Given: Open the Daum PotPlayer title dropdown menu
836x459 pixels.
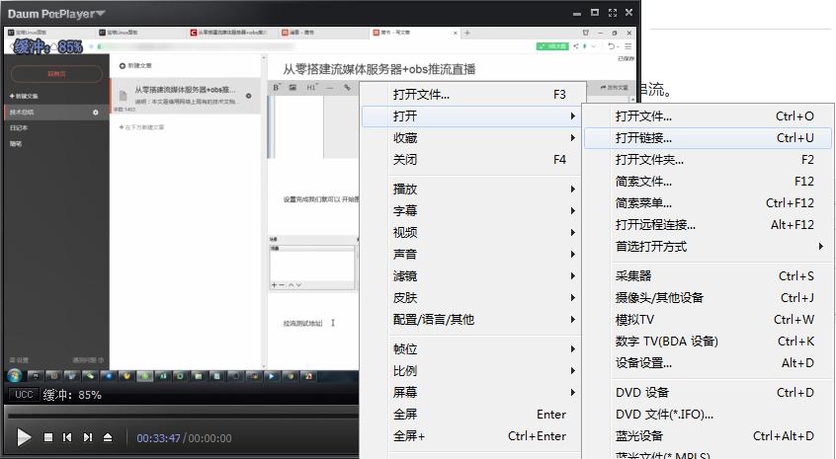Looking at the screenshot, I should click(x=56, y=14).
